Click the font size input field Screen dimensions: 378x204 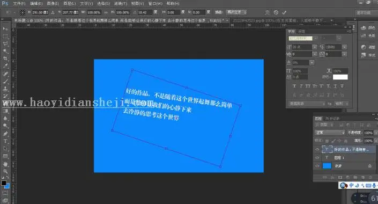click(302, 47)
